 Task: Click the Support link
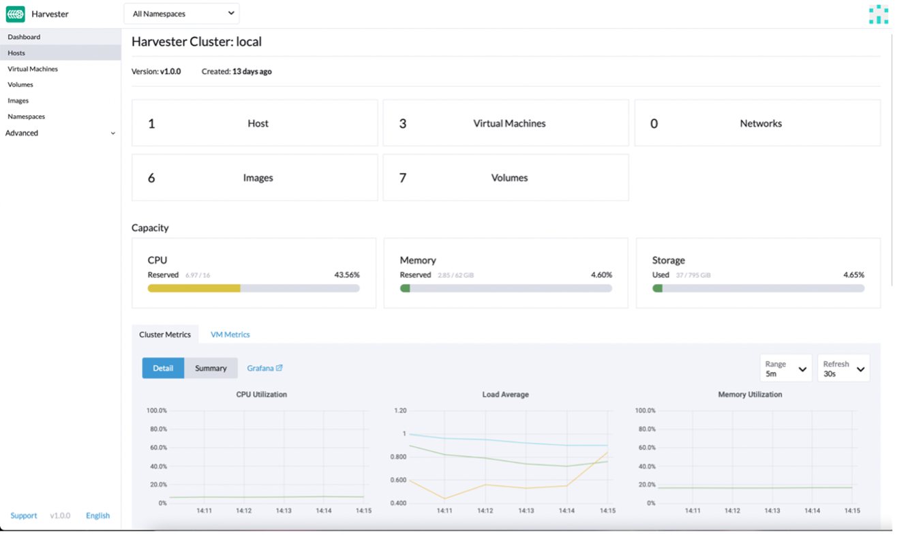point(24,516)
